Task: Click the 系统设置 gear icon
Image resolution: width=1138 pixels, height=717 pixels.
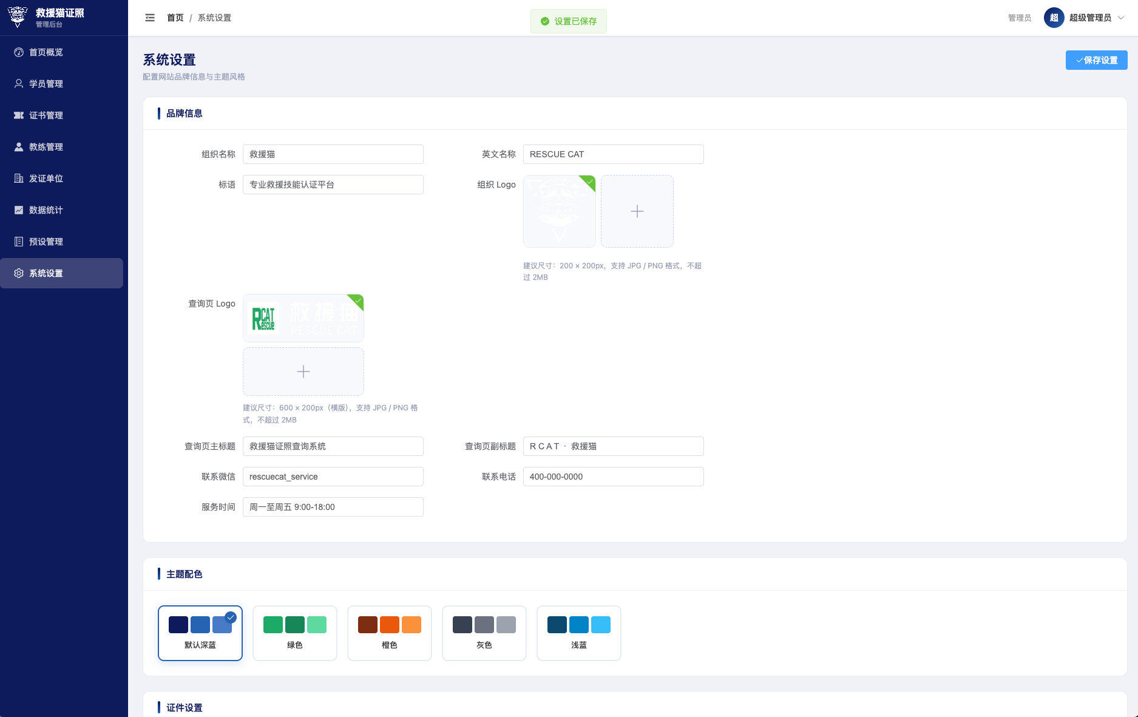Action: coord(19,273)
